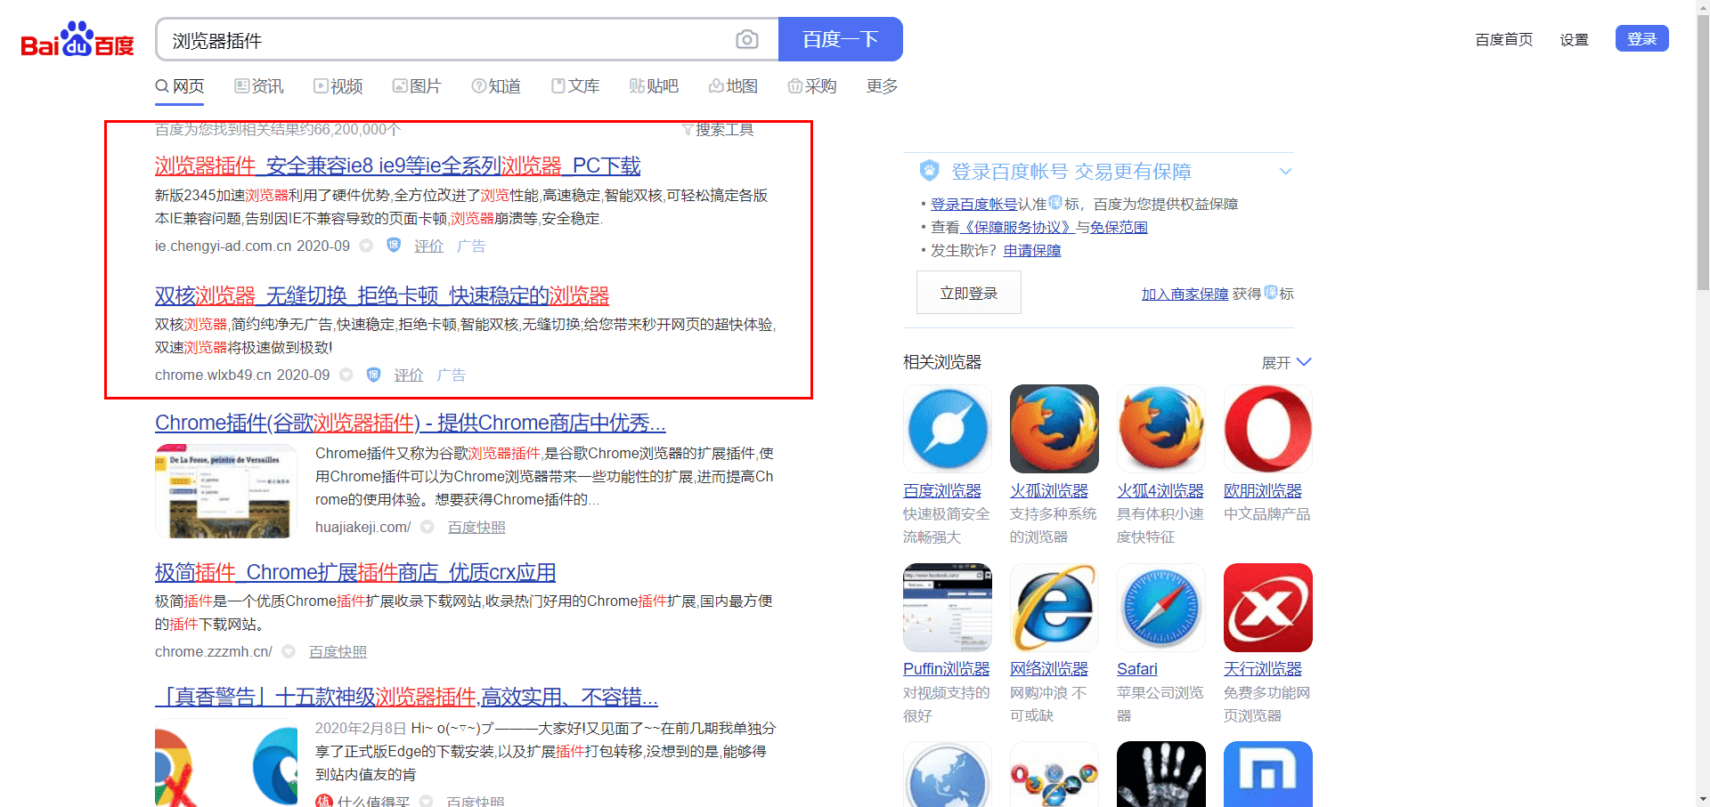This screenshot has width=1710, height=807.
Task: Switch to the 图片 tab
Action: point(418,86)
